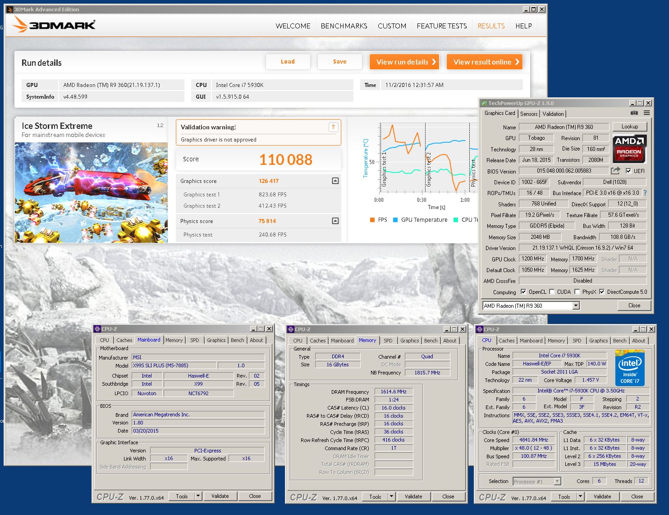Click Tools button in CPU CPU-Z window

(564, 497)
